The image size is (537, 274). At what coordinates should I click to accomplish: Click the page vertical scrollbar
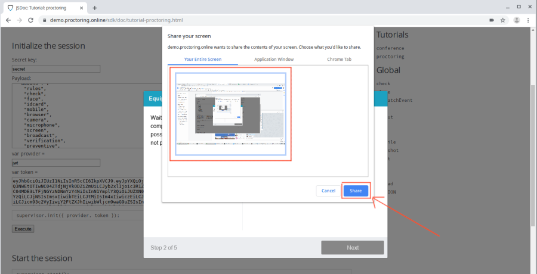[534, 155]
